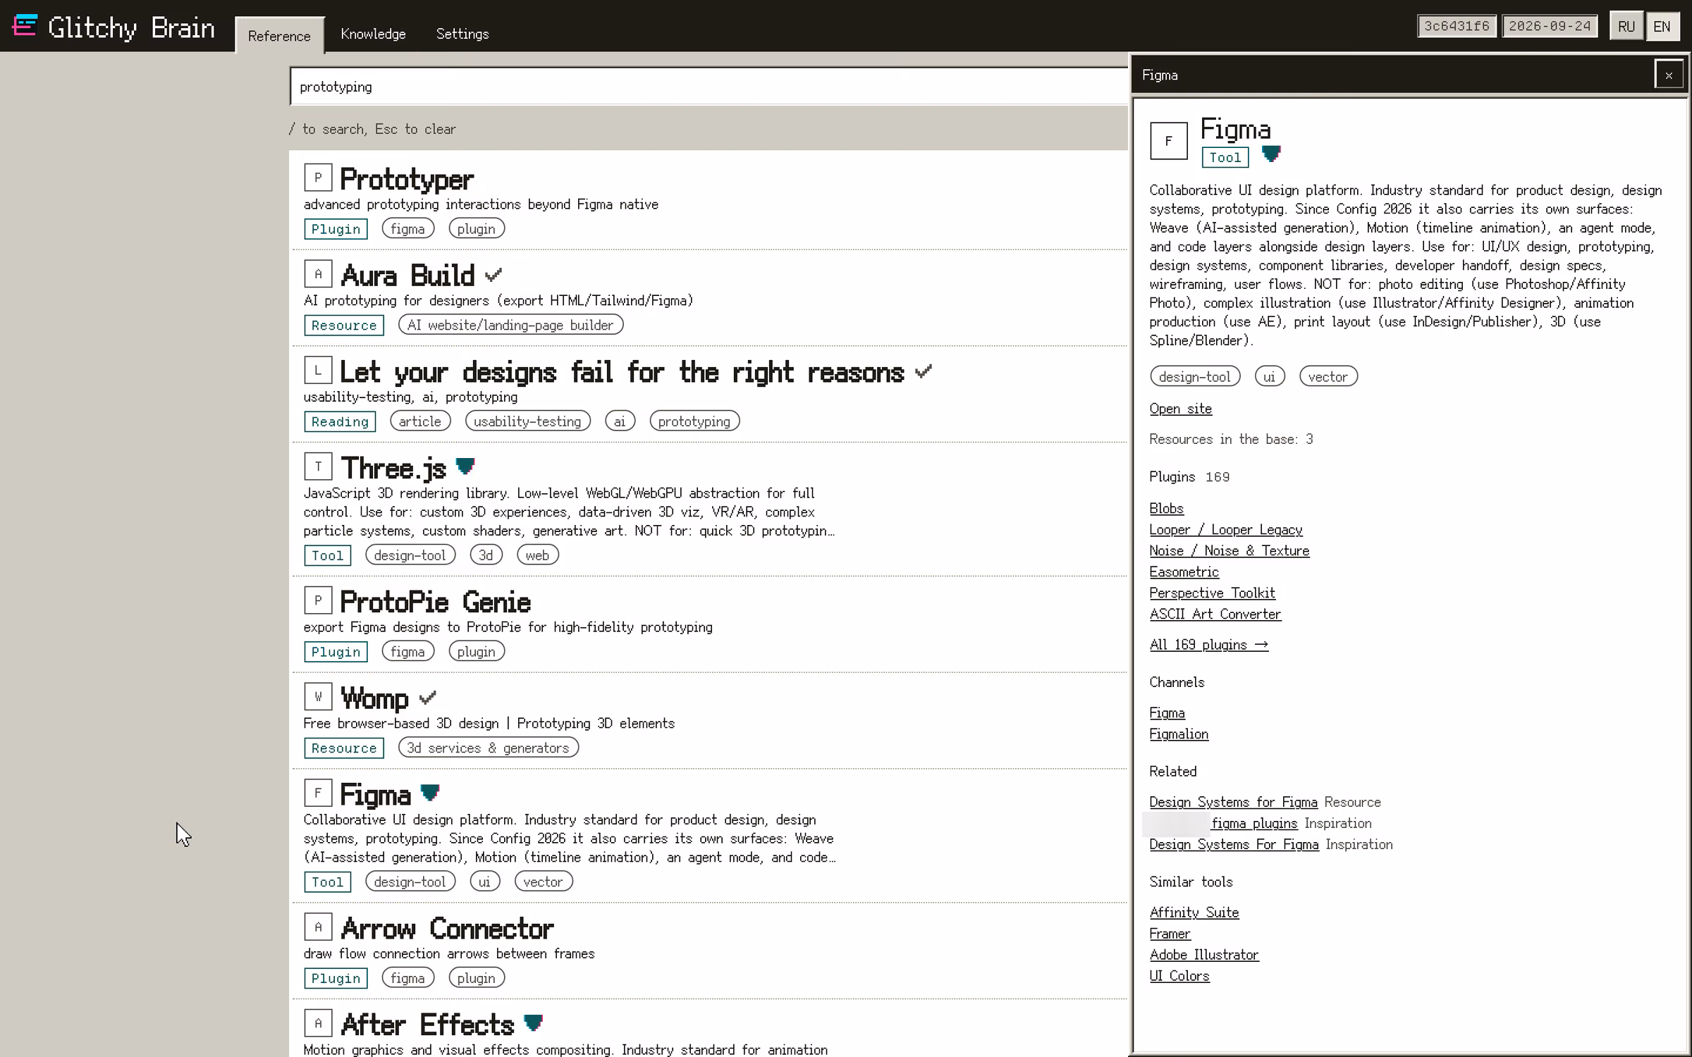Click the AI website/landing-page builder tag
The height and width of the screenshot is (1057, 1692).
click(x=510, y=325)
